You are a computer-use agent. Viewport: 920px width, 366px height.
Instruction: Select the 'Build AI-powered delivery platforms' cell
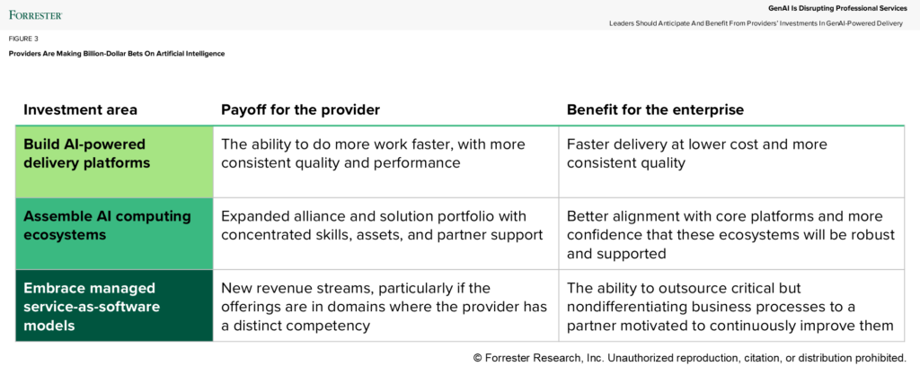point(114,161)
